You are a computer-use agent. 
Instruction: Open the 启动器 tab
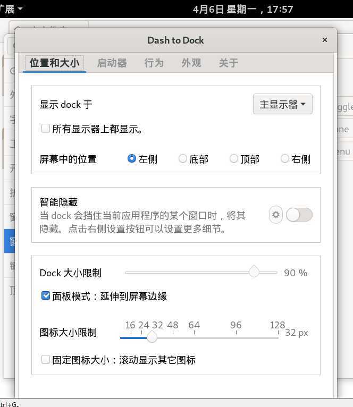point(112,63)
